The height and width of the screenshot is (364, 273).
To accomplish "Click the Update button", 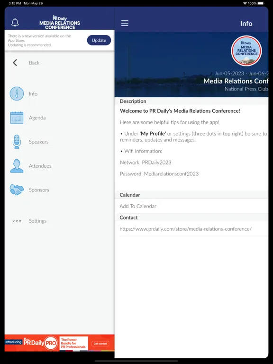I will coord(99,40).
